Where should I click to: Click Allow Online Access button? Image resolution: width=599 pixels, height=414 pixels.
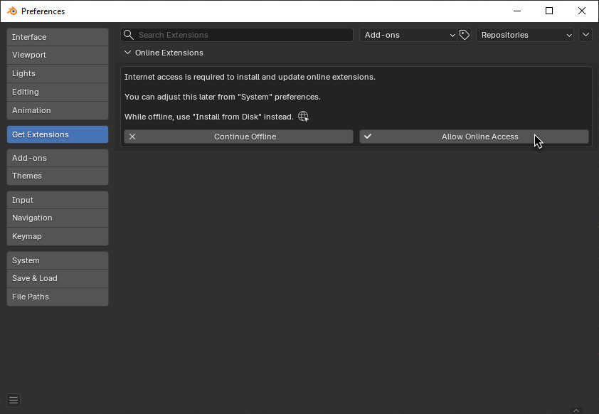coord(474,137)
